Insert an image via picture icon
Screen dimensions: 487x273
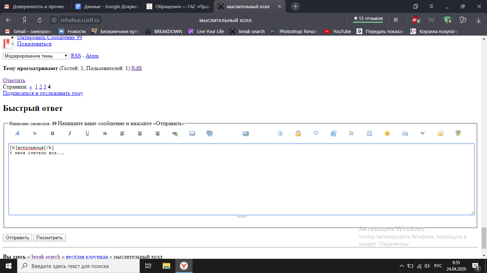click(x=246, y=133)
